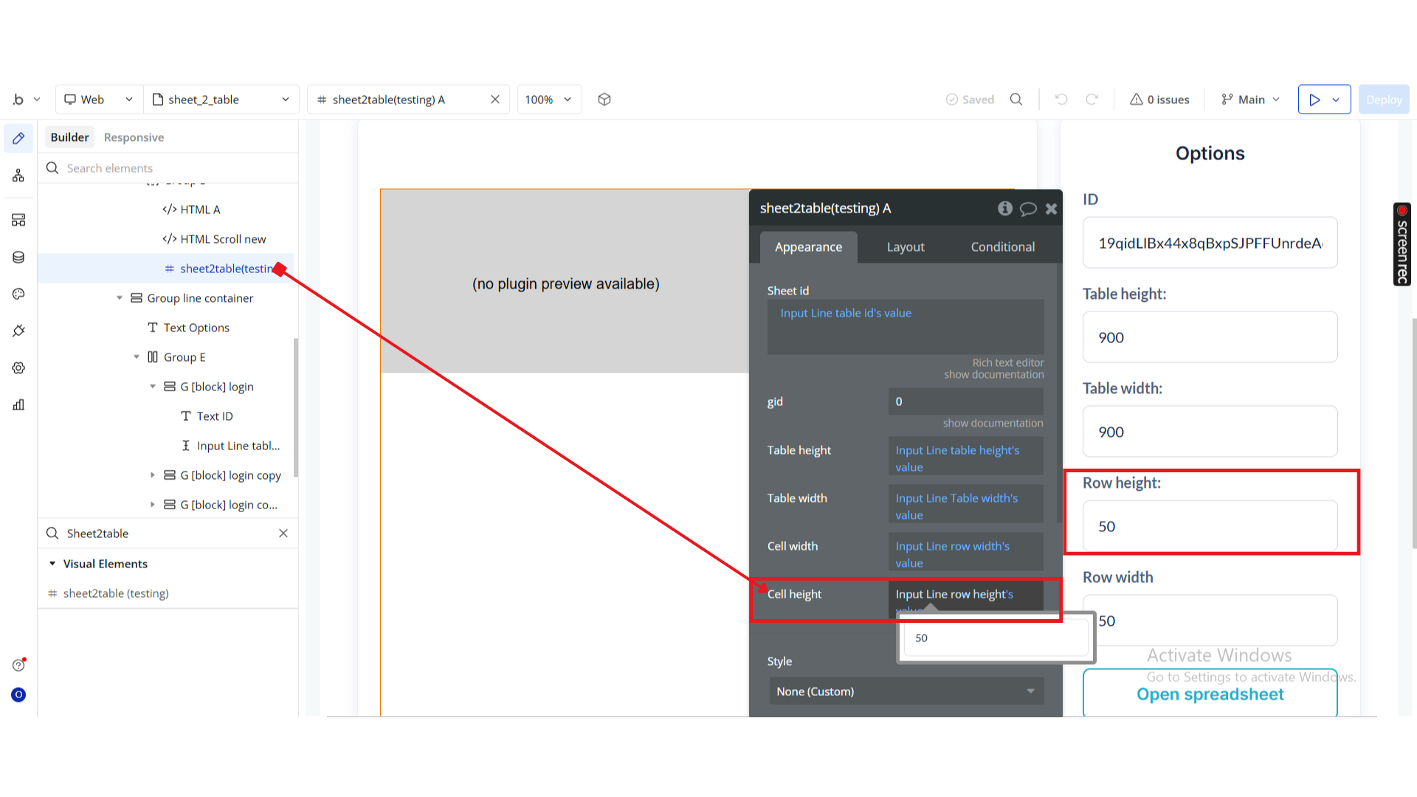Open the Styles palette icon
The width and height of the screenshot is (1417, 797).
click(x=18, y=294)
